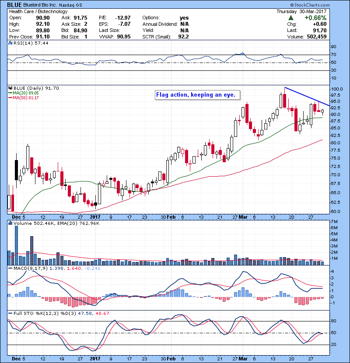
Task: Click the 7M volume axis label
Action: click(334, 222)
